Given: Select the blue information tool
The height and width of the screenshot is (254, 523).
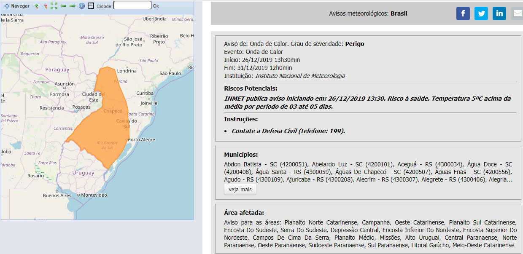Looking at the screenshot, I should coord(82,6).
